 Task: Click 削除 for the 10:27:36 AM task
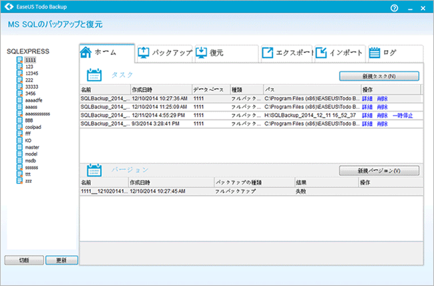[x=382, y=99]
